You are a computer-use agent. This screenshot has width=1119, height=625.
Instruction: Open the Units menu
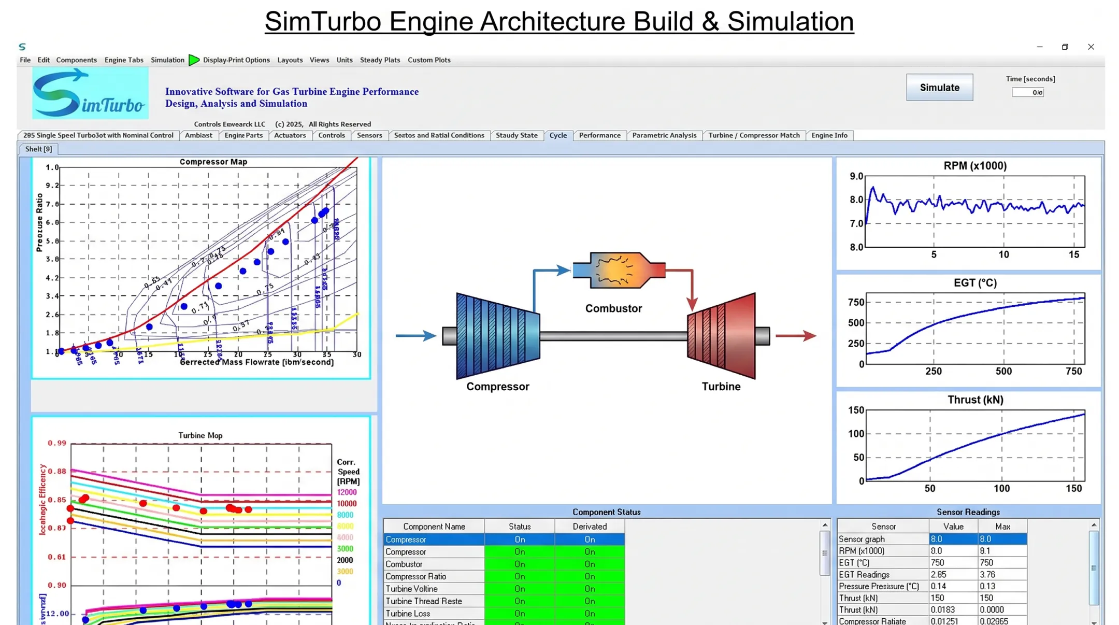pyautogui.click(x=345, y=60)
